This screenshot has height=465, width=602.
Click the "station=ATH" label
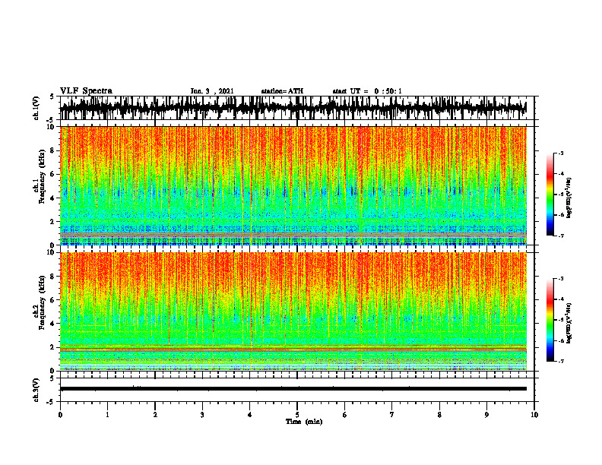click(x=282, y=91)
